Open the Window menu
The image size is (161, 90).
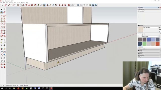tap(23, 3)
